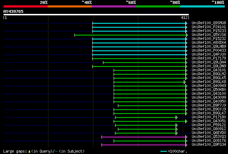Click the UniRef100_Q6EVD0 label

point(209,133)
